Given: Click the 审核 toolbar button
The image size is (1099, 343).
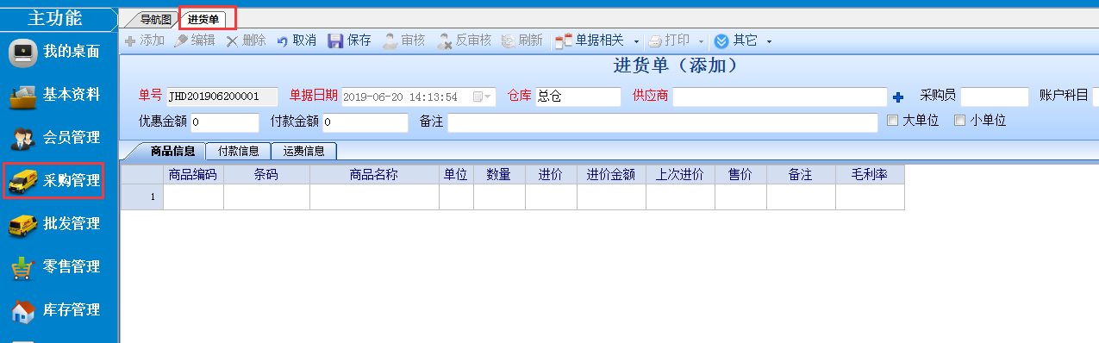Looking at the screenshot, I should coord(403,41).
